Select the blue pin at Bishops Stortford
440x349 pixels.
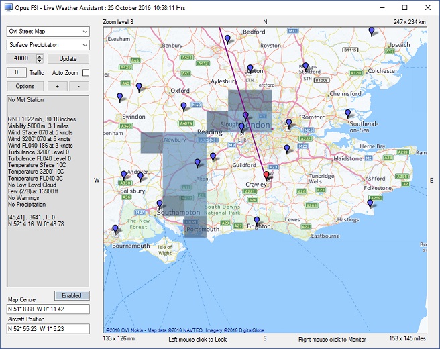pyautogui.click(x=306, y=66)
